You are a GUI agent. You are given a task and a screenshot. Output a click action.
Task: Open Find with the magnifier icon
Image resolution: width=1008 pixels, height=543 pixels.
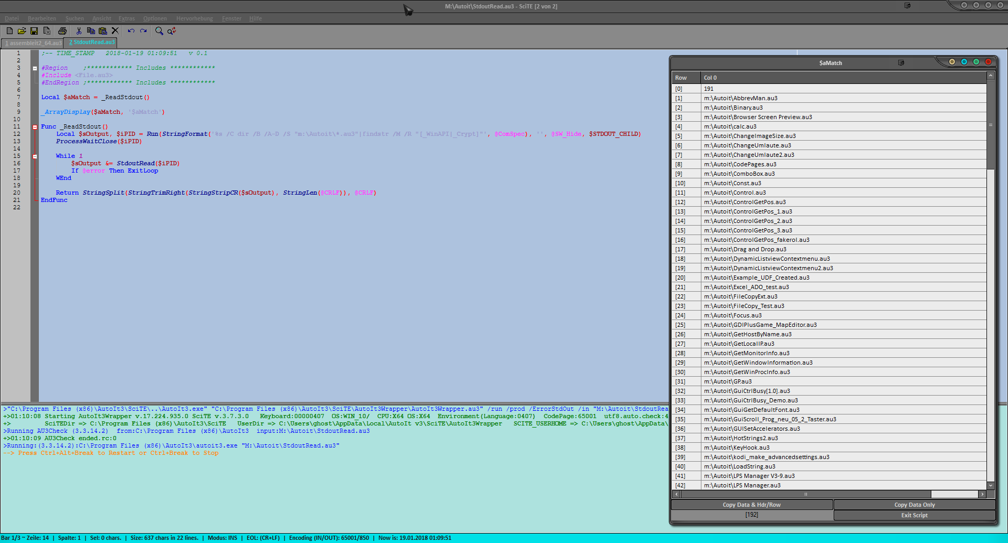159,31
